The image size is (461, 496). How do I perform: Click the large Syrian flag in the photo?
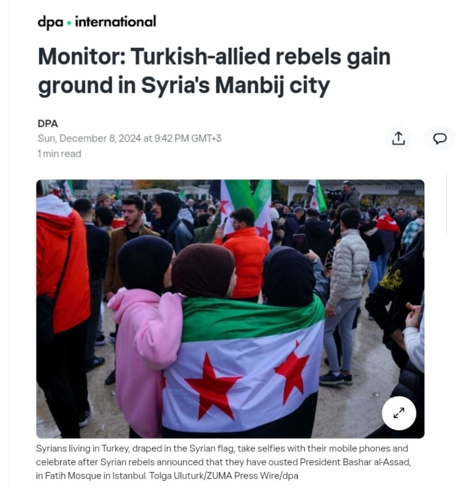pyautogui.click(x=244, y=367)
